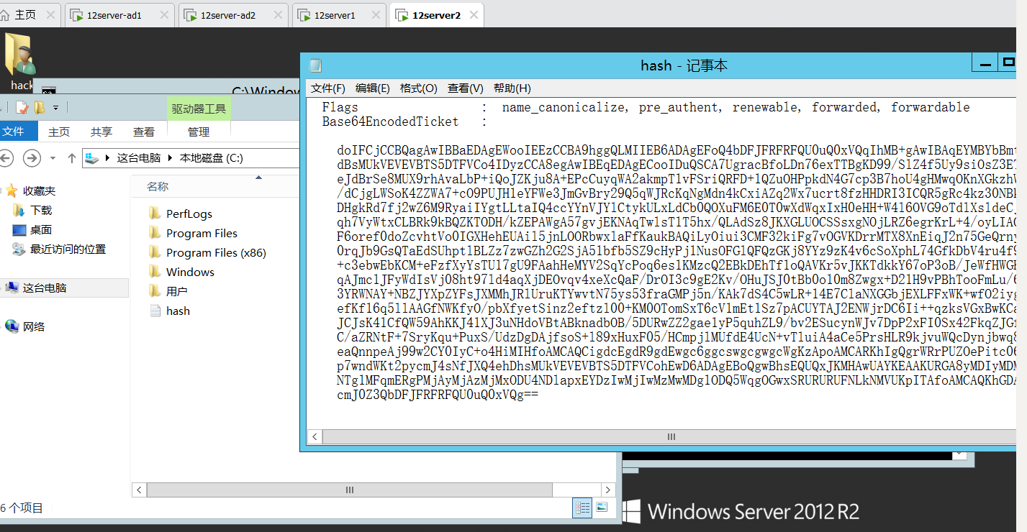
Task: Maximize the hash Notepad window
Action: [x=1008, y=63]
